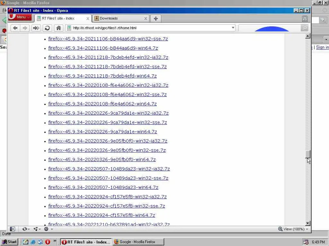Click the Opera search field
329x246 pixels.
point(270,28)
